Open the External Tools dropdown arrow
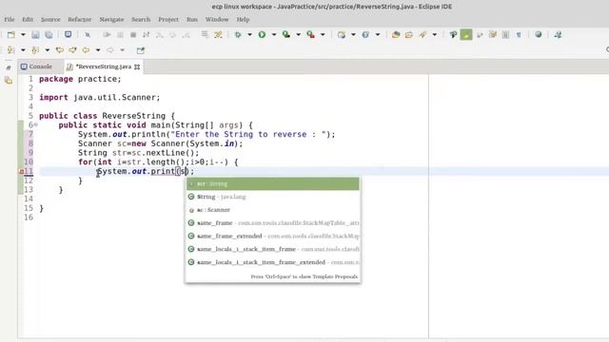The height and width of the screenshot is (342, 609). pyautogui.click(x=323, y=35)
